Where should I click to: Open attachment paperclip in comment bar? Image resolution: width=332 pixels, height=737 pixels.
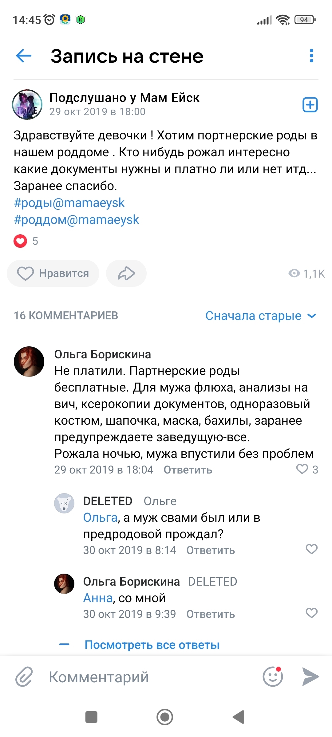pyautogui.click(x=24, y=677)
